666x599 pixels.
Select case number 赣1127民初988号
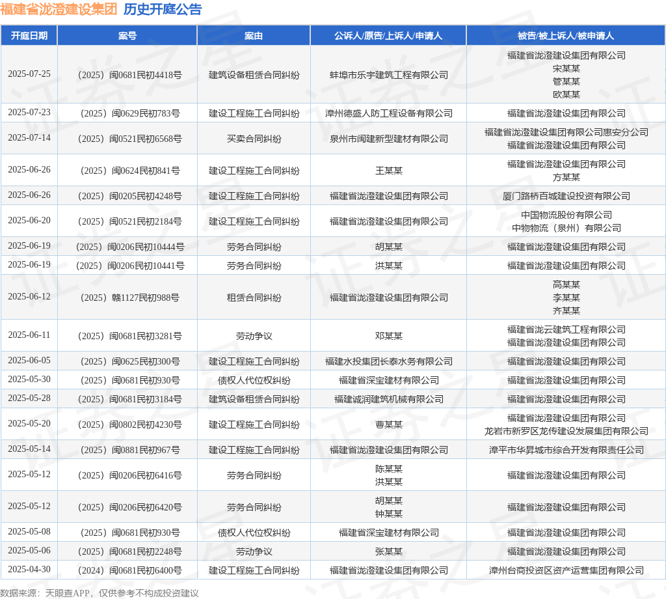coord(130,298)
